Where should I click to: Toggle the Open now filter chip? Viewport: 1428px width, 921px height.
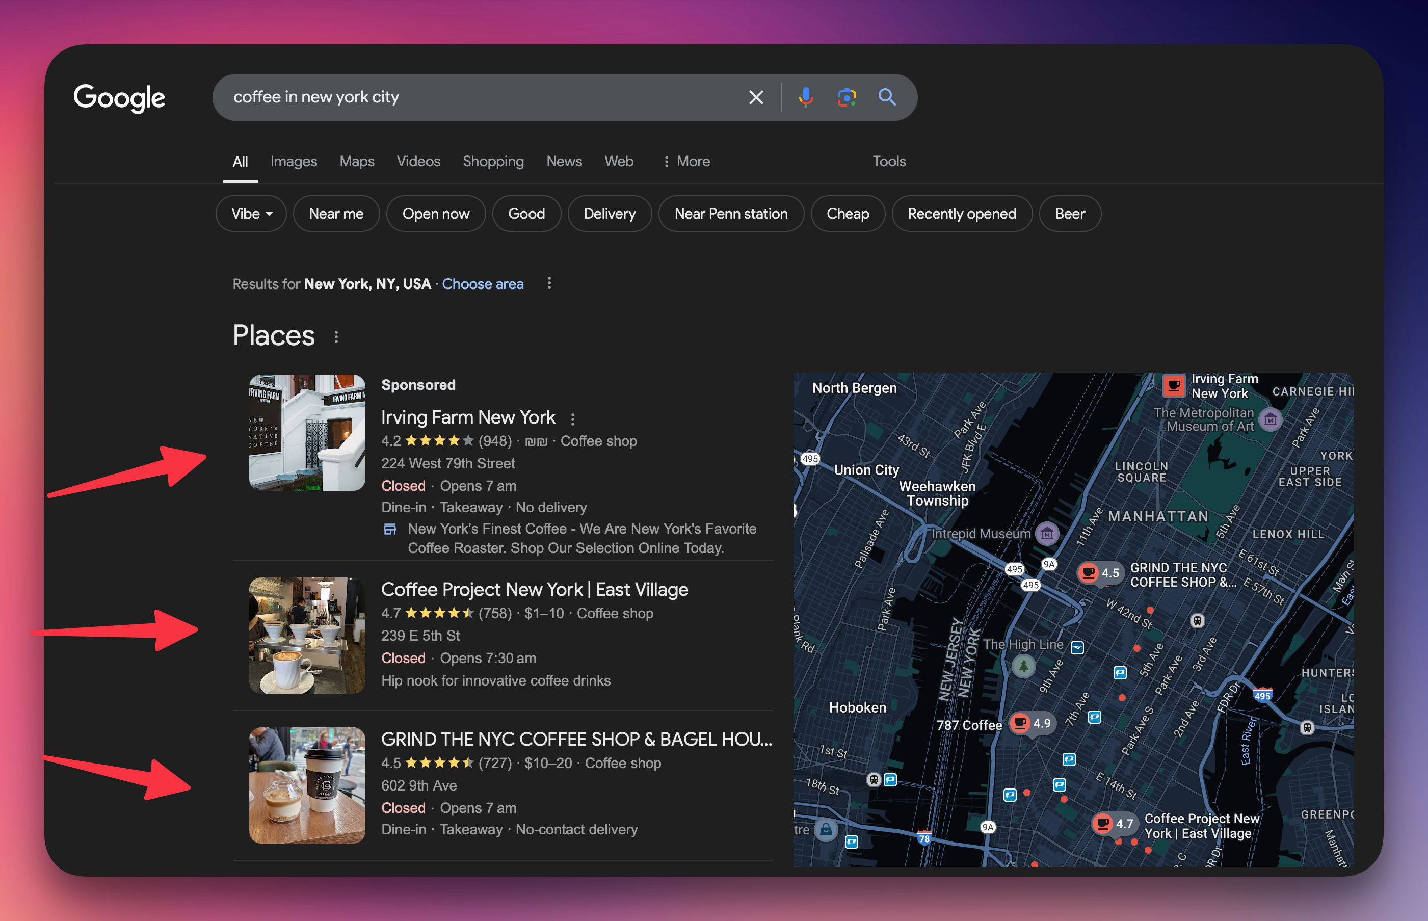[436, 214]
